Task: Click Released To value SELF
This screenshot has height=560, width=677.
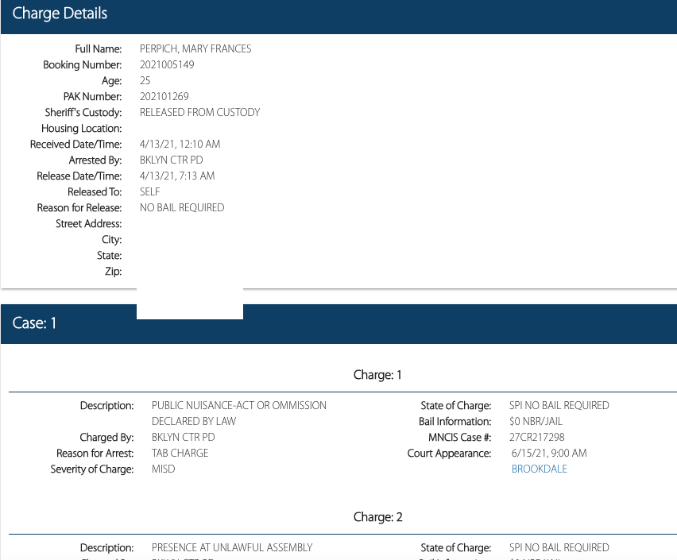Action: [x=150, y=192]
